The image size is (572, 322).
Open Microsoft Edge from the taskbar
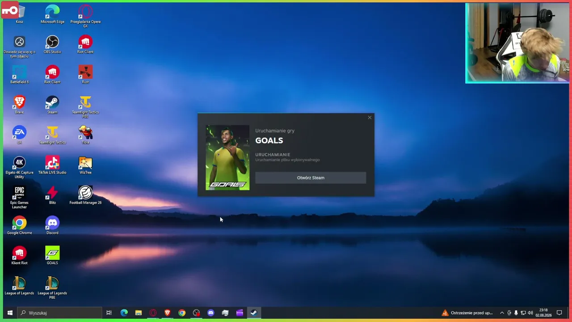pos(124,313)
